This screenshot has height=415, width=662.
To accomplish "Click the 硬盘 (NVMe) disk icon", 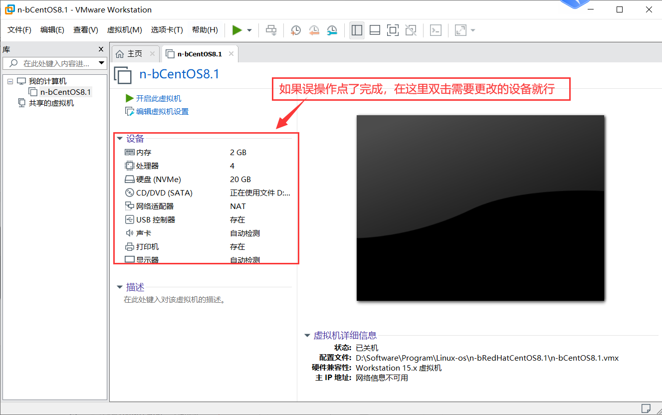I will tap(129, 179).
